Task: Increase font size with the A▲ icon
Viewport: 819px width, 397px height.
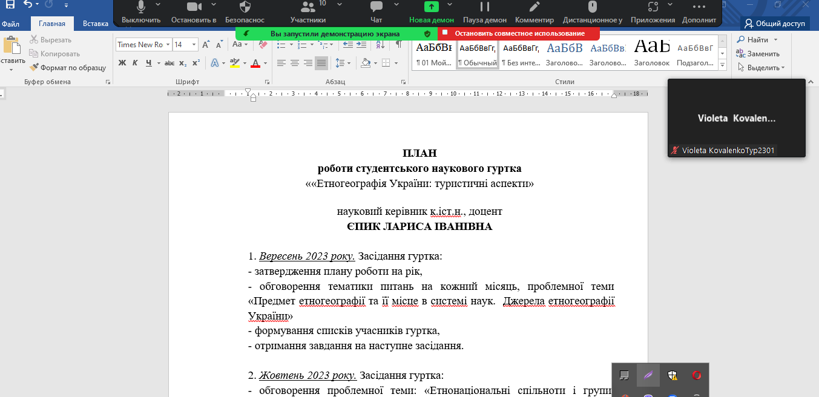Action: click(x=206, y=45)
